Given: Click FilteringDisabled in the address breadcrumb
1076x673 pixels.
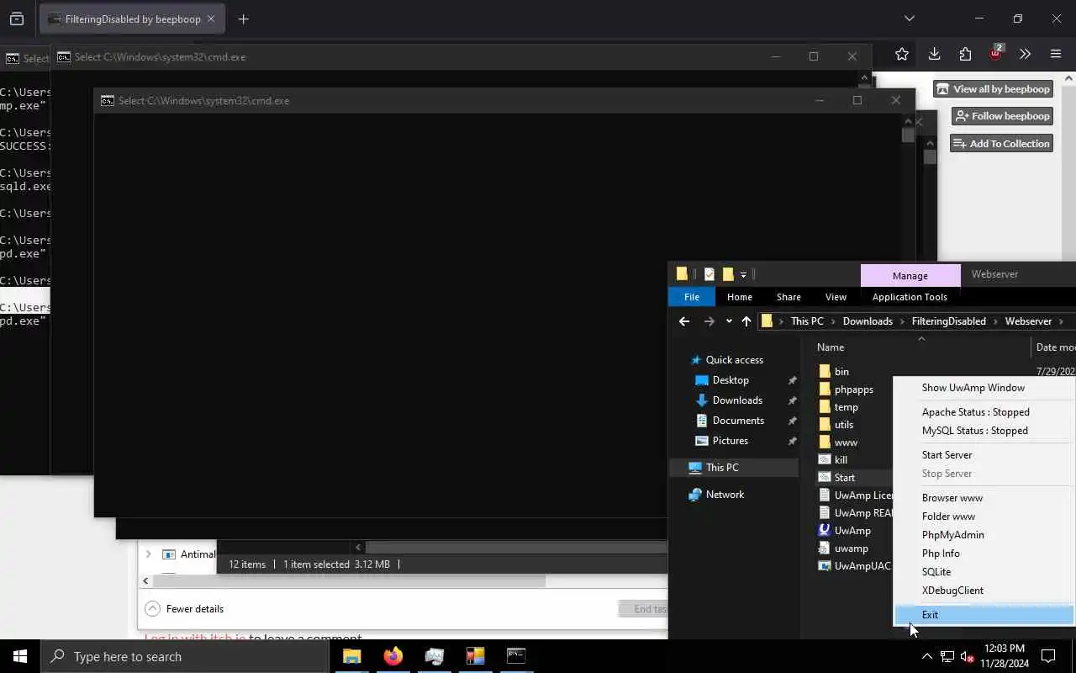Looking at the screenshot, I should point(948,321).
